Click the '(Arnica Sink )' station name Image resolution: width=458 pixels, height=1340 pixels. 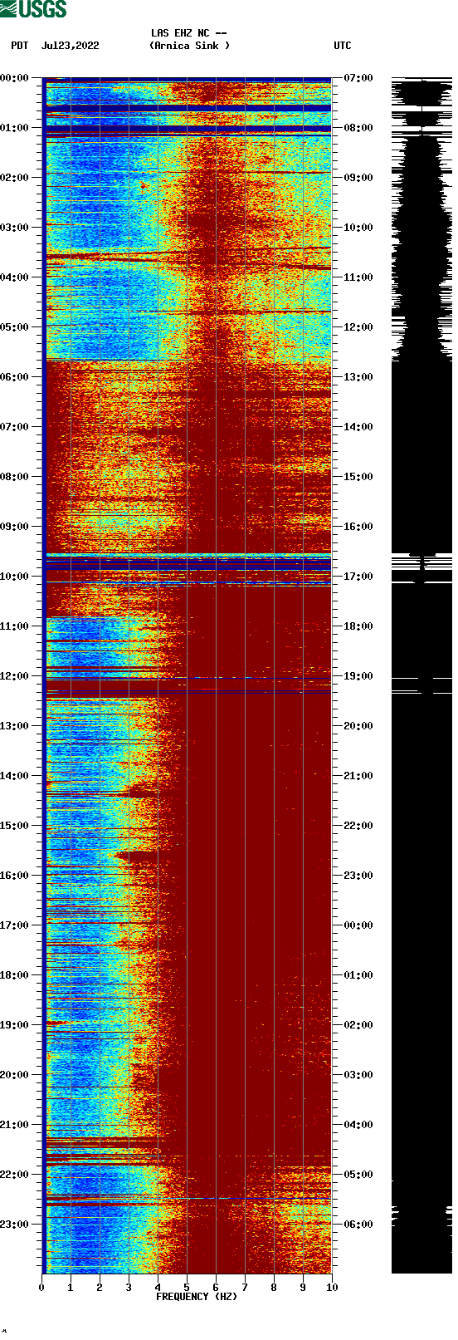[189, 46]
